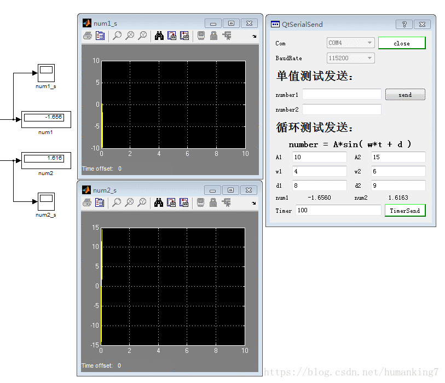Select zoom tool in num1_s scope toolbar
The height and width of the screenshot is (383, 445).
(117, 36)
